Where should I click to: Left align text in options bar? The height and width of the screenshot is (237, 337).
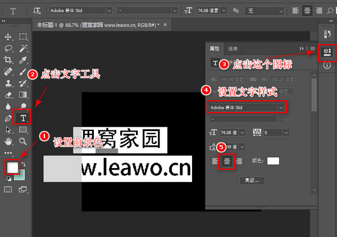tap(295, 11)
